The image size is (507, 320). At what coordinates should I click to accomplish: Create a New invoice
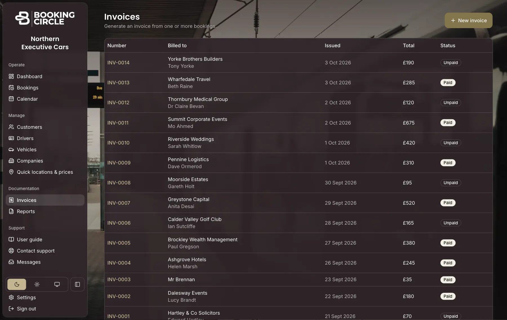click(x=468, y=20)
